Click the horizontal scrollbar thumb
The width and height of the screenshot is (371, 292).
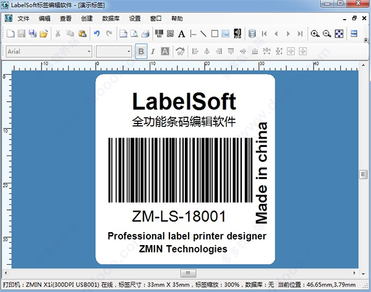click(188, 273)
